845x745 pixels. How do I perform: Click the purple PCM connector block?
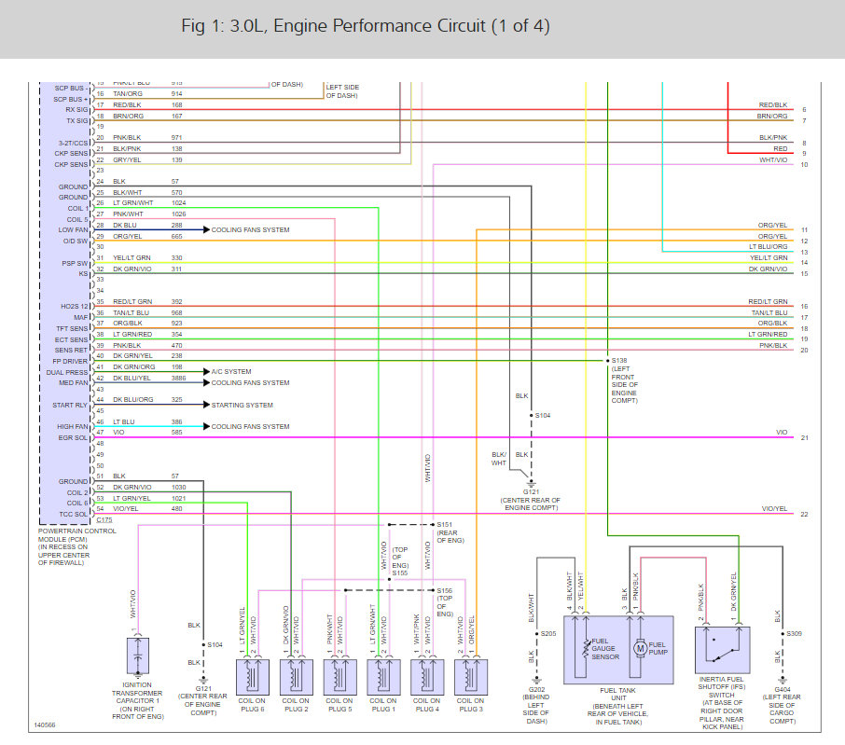(65, 303)
